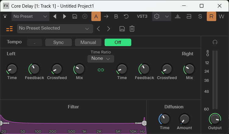Open plugin settings gear icon
This screenshot has width=229, height=134.
tap(157, 16)
